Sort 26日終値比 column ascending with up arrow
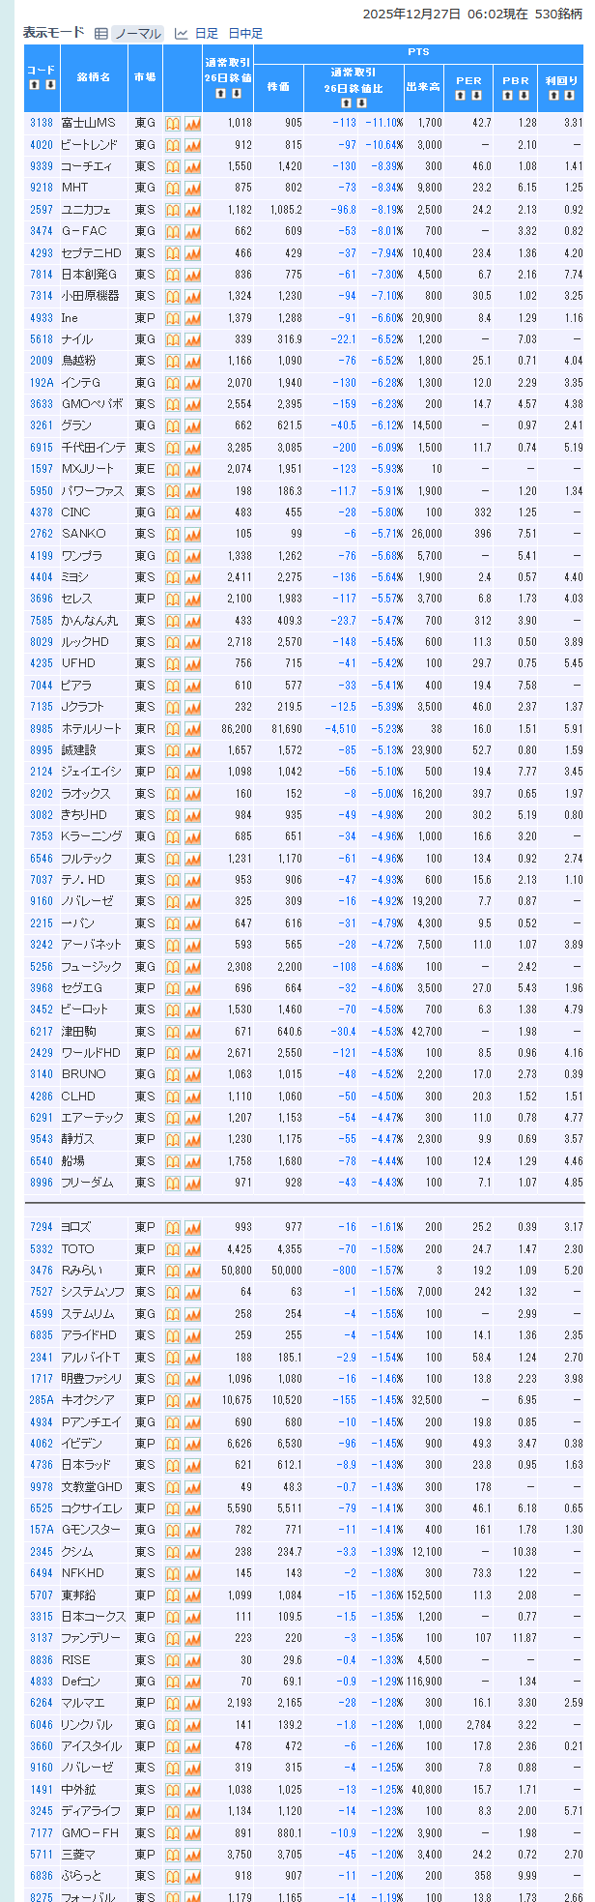Image resolution: width=595 pixels, height=1902 pixels. click(346, 102)
